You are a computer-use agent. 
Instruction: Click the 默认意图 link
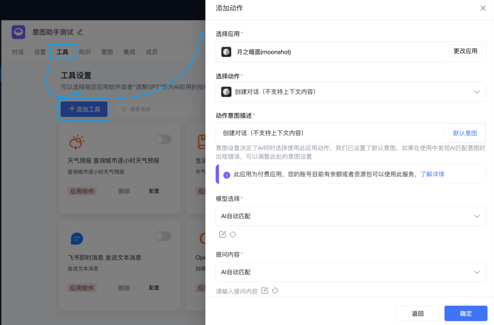tap(465, 133)
